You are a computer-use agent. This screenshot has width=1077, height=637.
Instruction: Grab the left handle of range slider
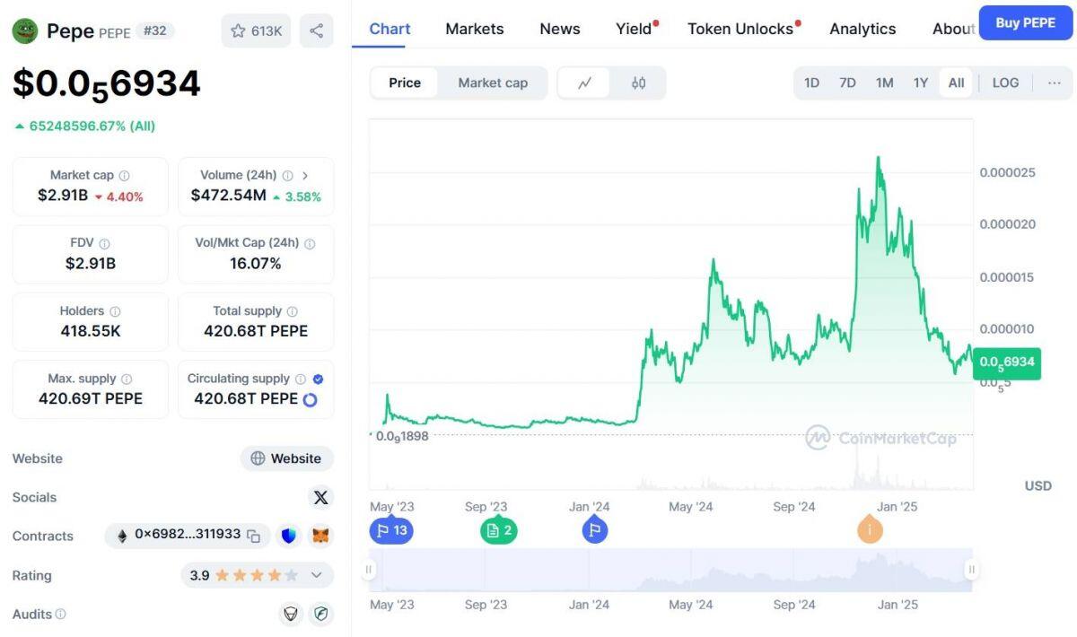[x=368, y=570]
